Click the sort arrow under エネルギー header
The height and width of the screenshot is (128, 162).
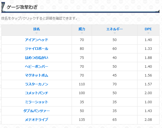click(115, 33)
